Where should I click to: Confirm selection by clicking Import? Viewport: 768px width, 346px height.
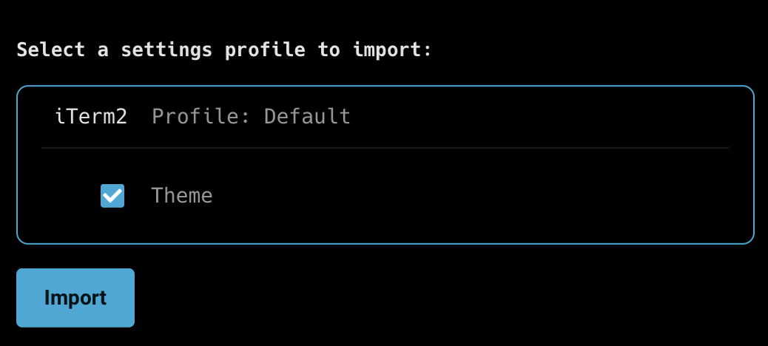click(75, 298)
